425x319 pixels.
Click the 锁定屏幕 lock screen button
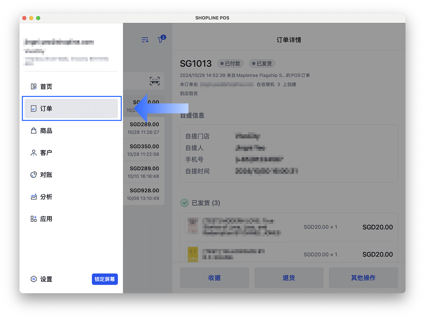coord(105,279)
